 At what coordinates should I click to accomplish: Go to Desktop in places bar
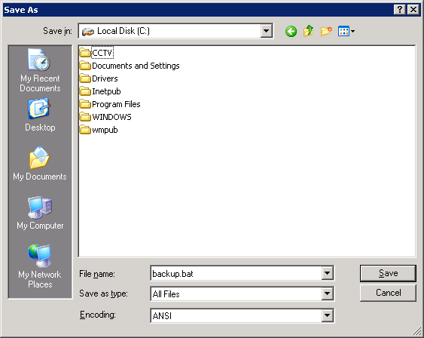(40, 115)
